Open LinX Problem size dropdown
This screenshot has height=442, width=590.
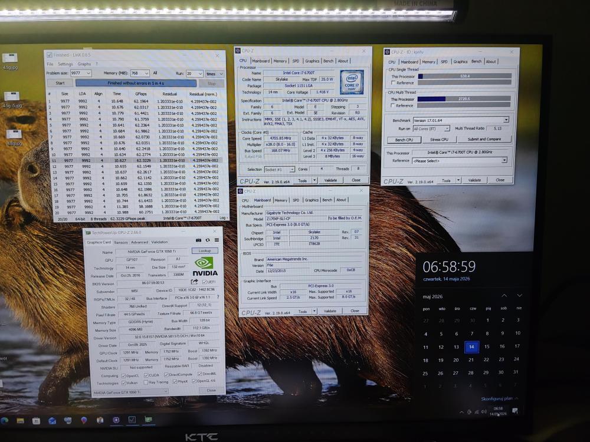(x=88, y=73)
